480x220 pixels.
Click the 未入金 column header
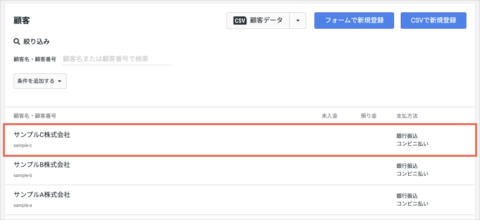click(x=330, y=116)
